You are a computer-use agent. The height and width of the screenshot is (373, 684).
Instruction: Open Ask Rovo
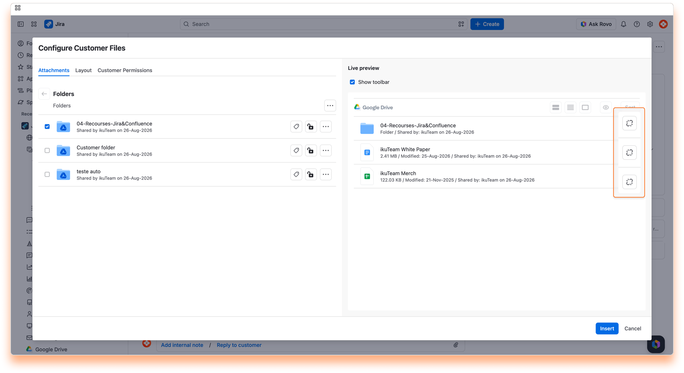point(596,24)
